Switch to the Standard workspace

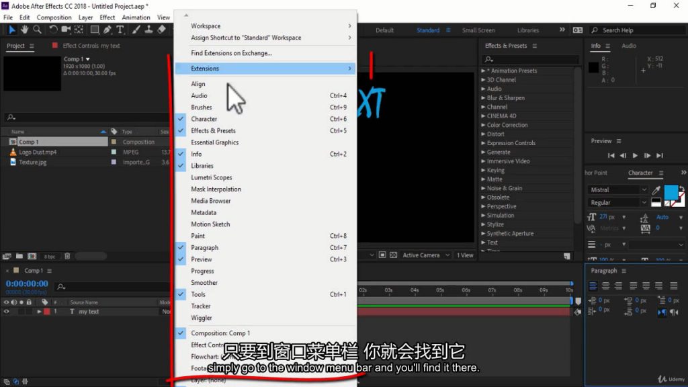(x=428, y=30)
